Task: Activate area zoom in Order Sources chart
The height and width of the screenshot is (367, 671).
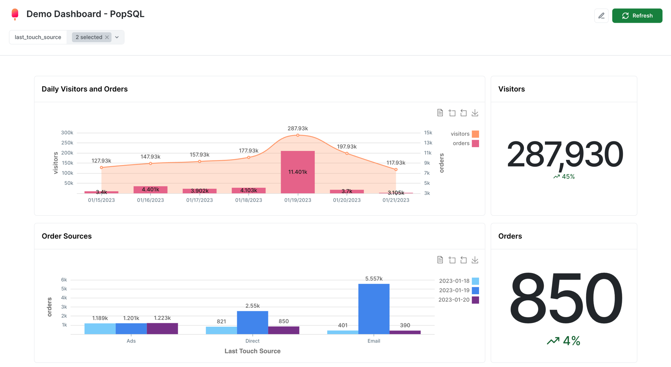Action: tap(452, 260)
